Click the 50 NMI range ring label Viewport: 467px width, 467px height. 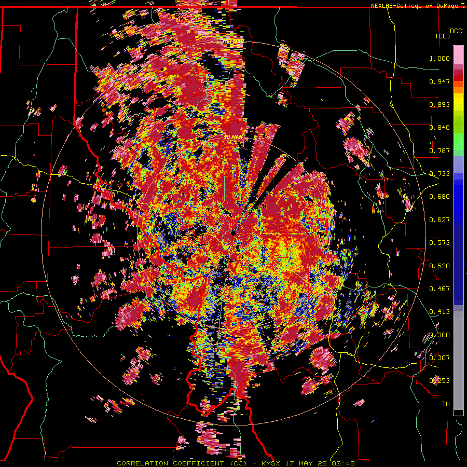click(233, 138)
